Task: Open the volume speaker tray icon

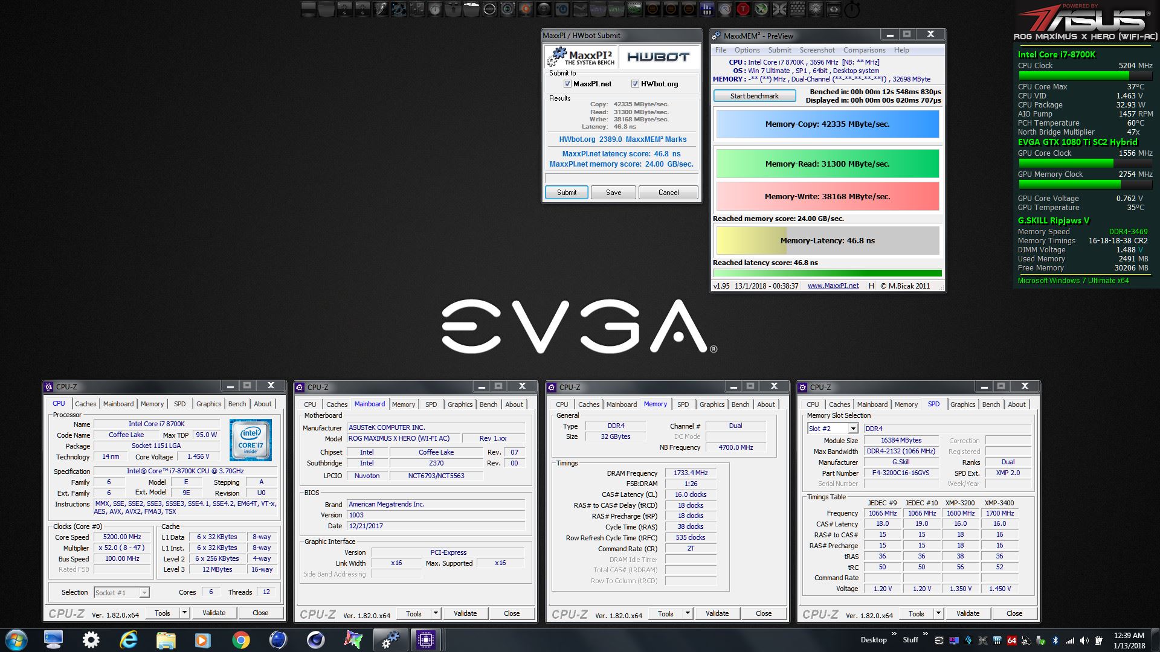Action: 1084,640
